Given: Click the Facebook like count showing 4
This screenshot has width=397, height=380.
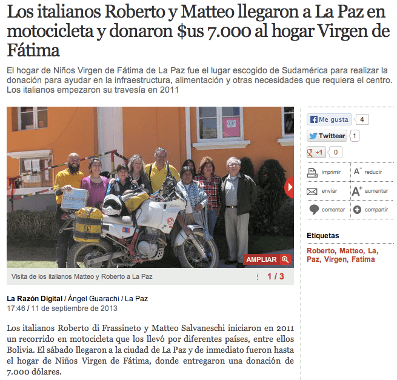Looking at the screenshot, I should click(362, 119).
